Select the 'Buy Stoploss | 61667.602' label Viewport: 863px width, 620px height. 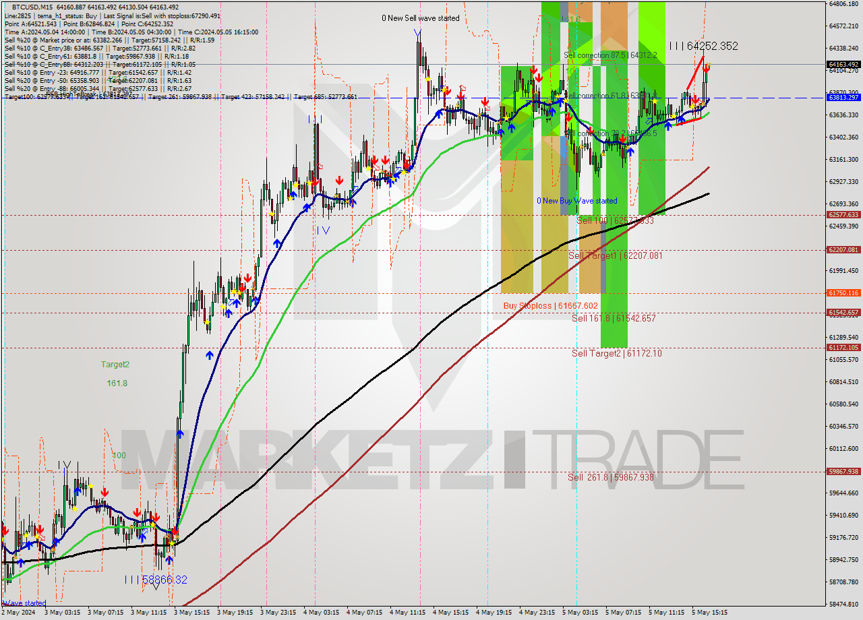pos(551,305)
